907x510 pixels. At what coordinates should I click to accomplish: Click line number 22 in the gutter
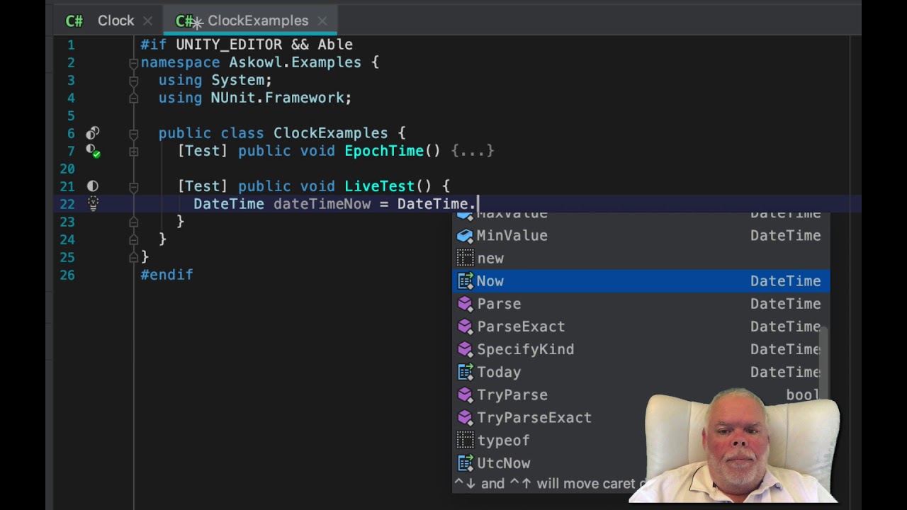click(x=67, y=204)
